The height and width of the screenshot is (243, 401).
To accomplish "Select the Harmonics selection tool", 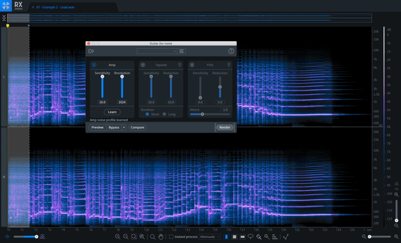I will click(275, 237).
